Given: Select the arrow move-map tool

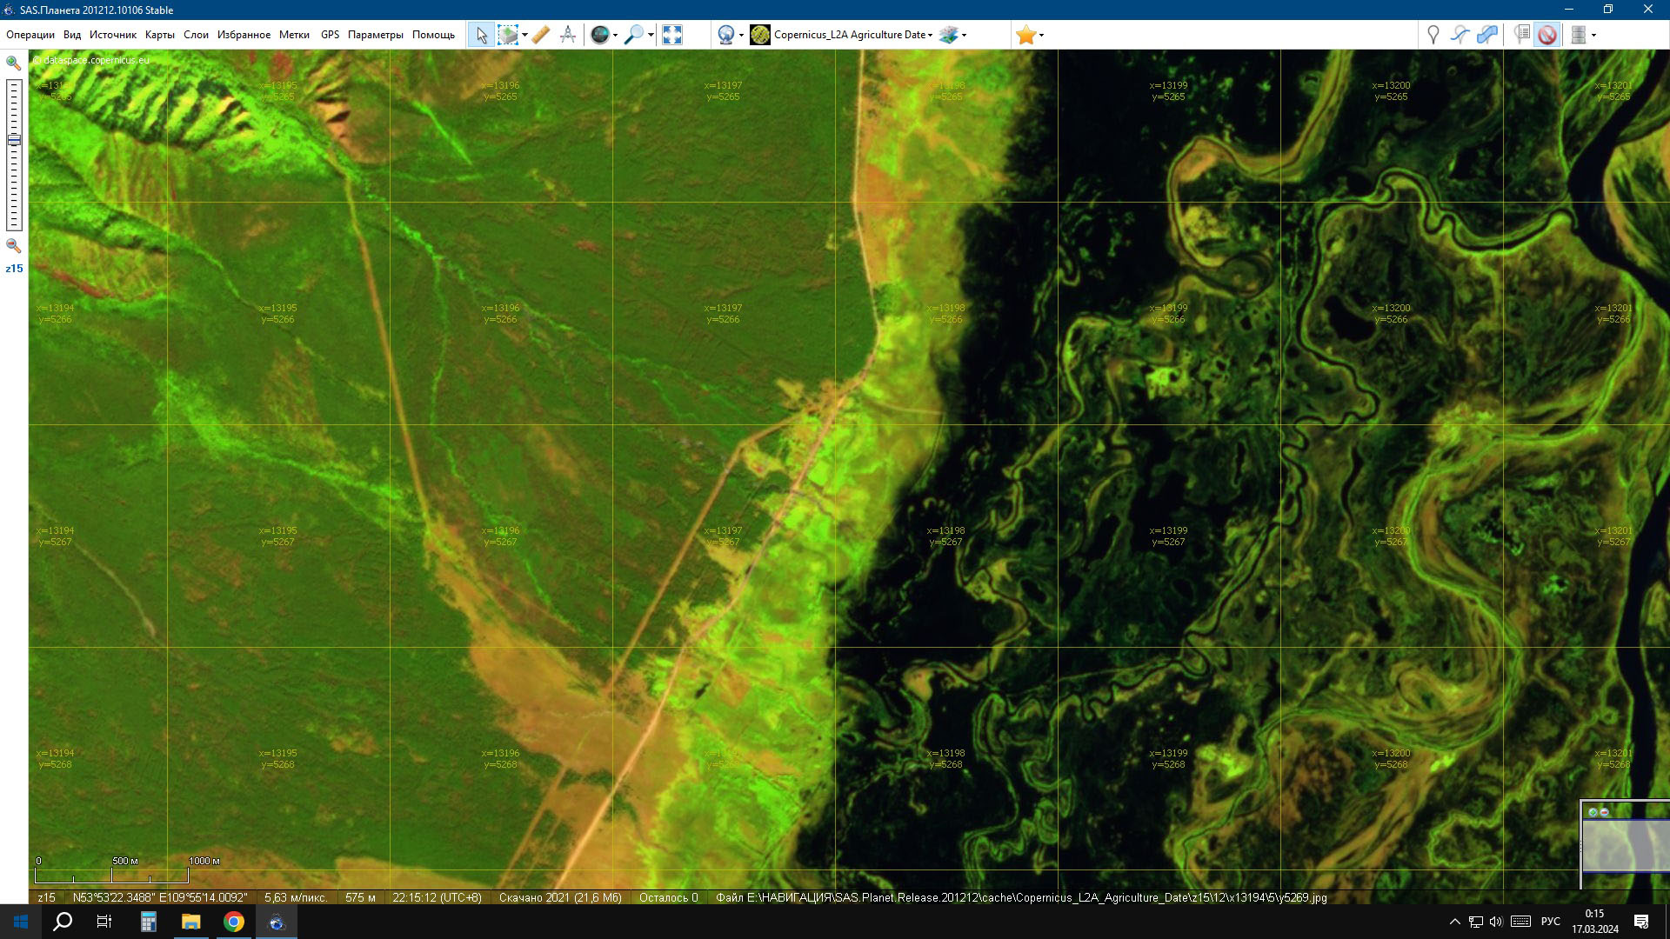Looking at the screenshot, I should [x=481, y=35].
